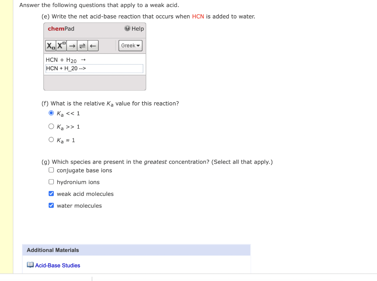
Task: Uncheck the water molecules checkbox
Action: (x=51, y=205)
